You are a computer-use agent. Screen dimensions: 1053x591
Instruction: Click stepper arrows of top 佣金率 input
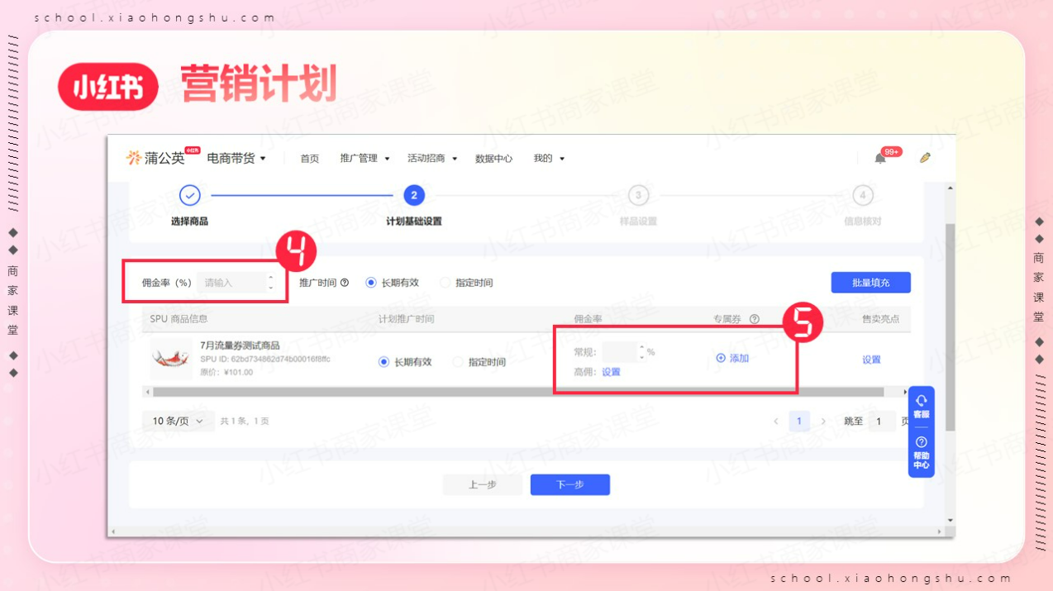click(x=270, y=283)
